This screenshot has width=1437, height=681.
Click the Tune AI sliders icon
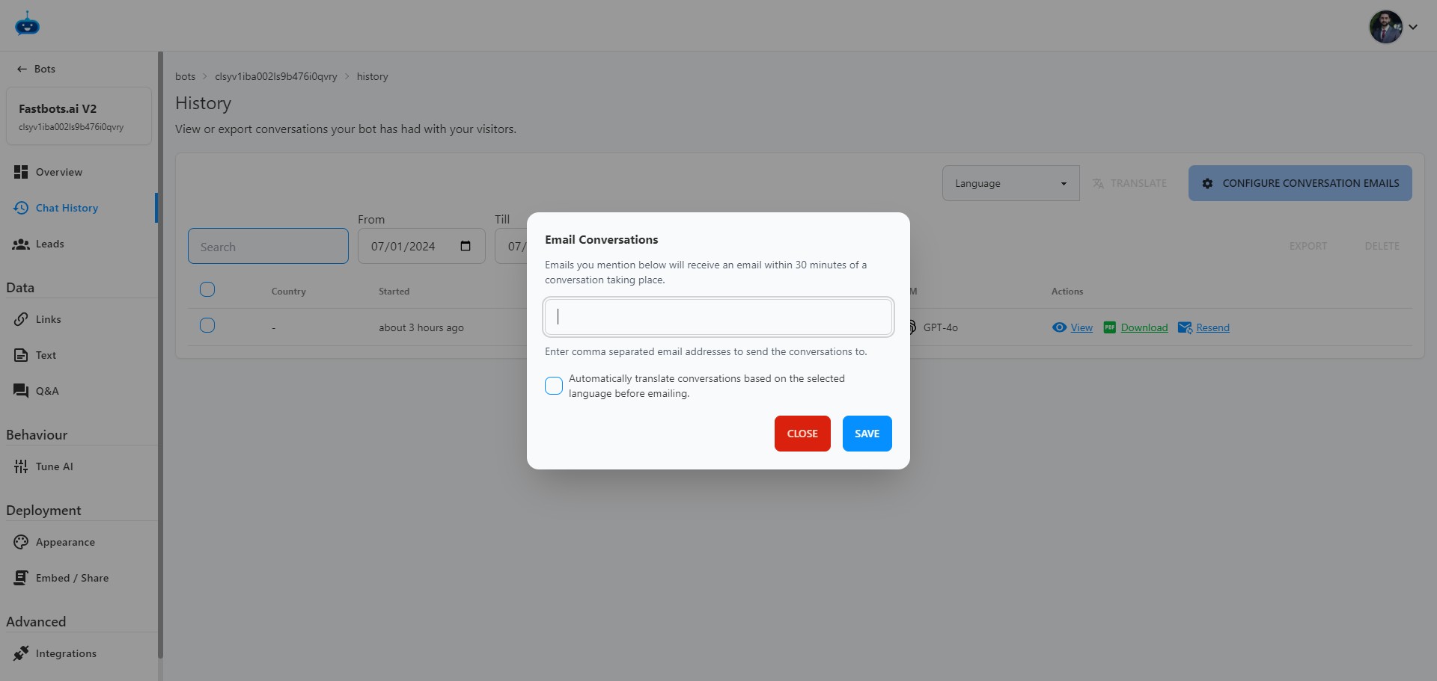click(x=21, y=466)
